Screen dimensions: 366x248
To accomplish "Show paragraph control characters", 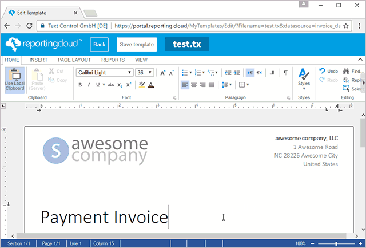I will tap(285, 73).
